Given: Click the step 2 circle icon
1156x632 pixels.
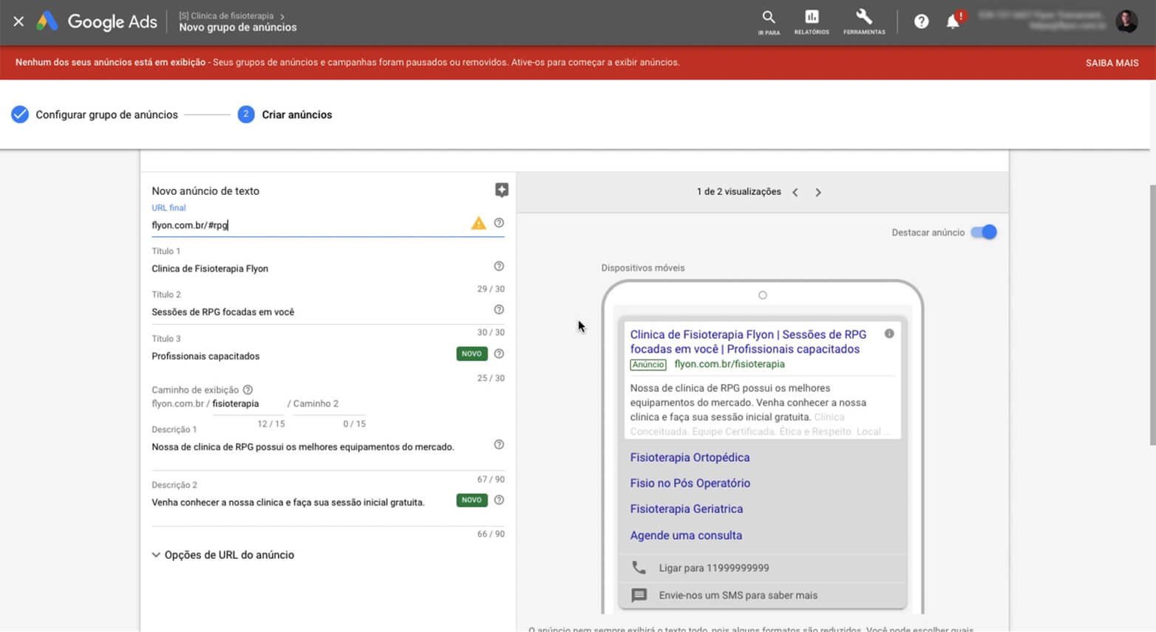Looking at the screenshot, I should [x=246, y=114].
